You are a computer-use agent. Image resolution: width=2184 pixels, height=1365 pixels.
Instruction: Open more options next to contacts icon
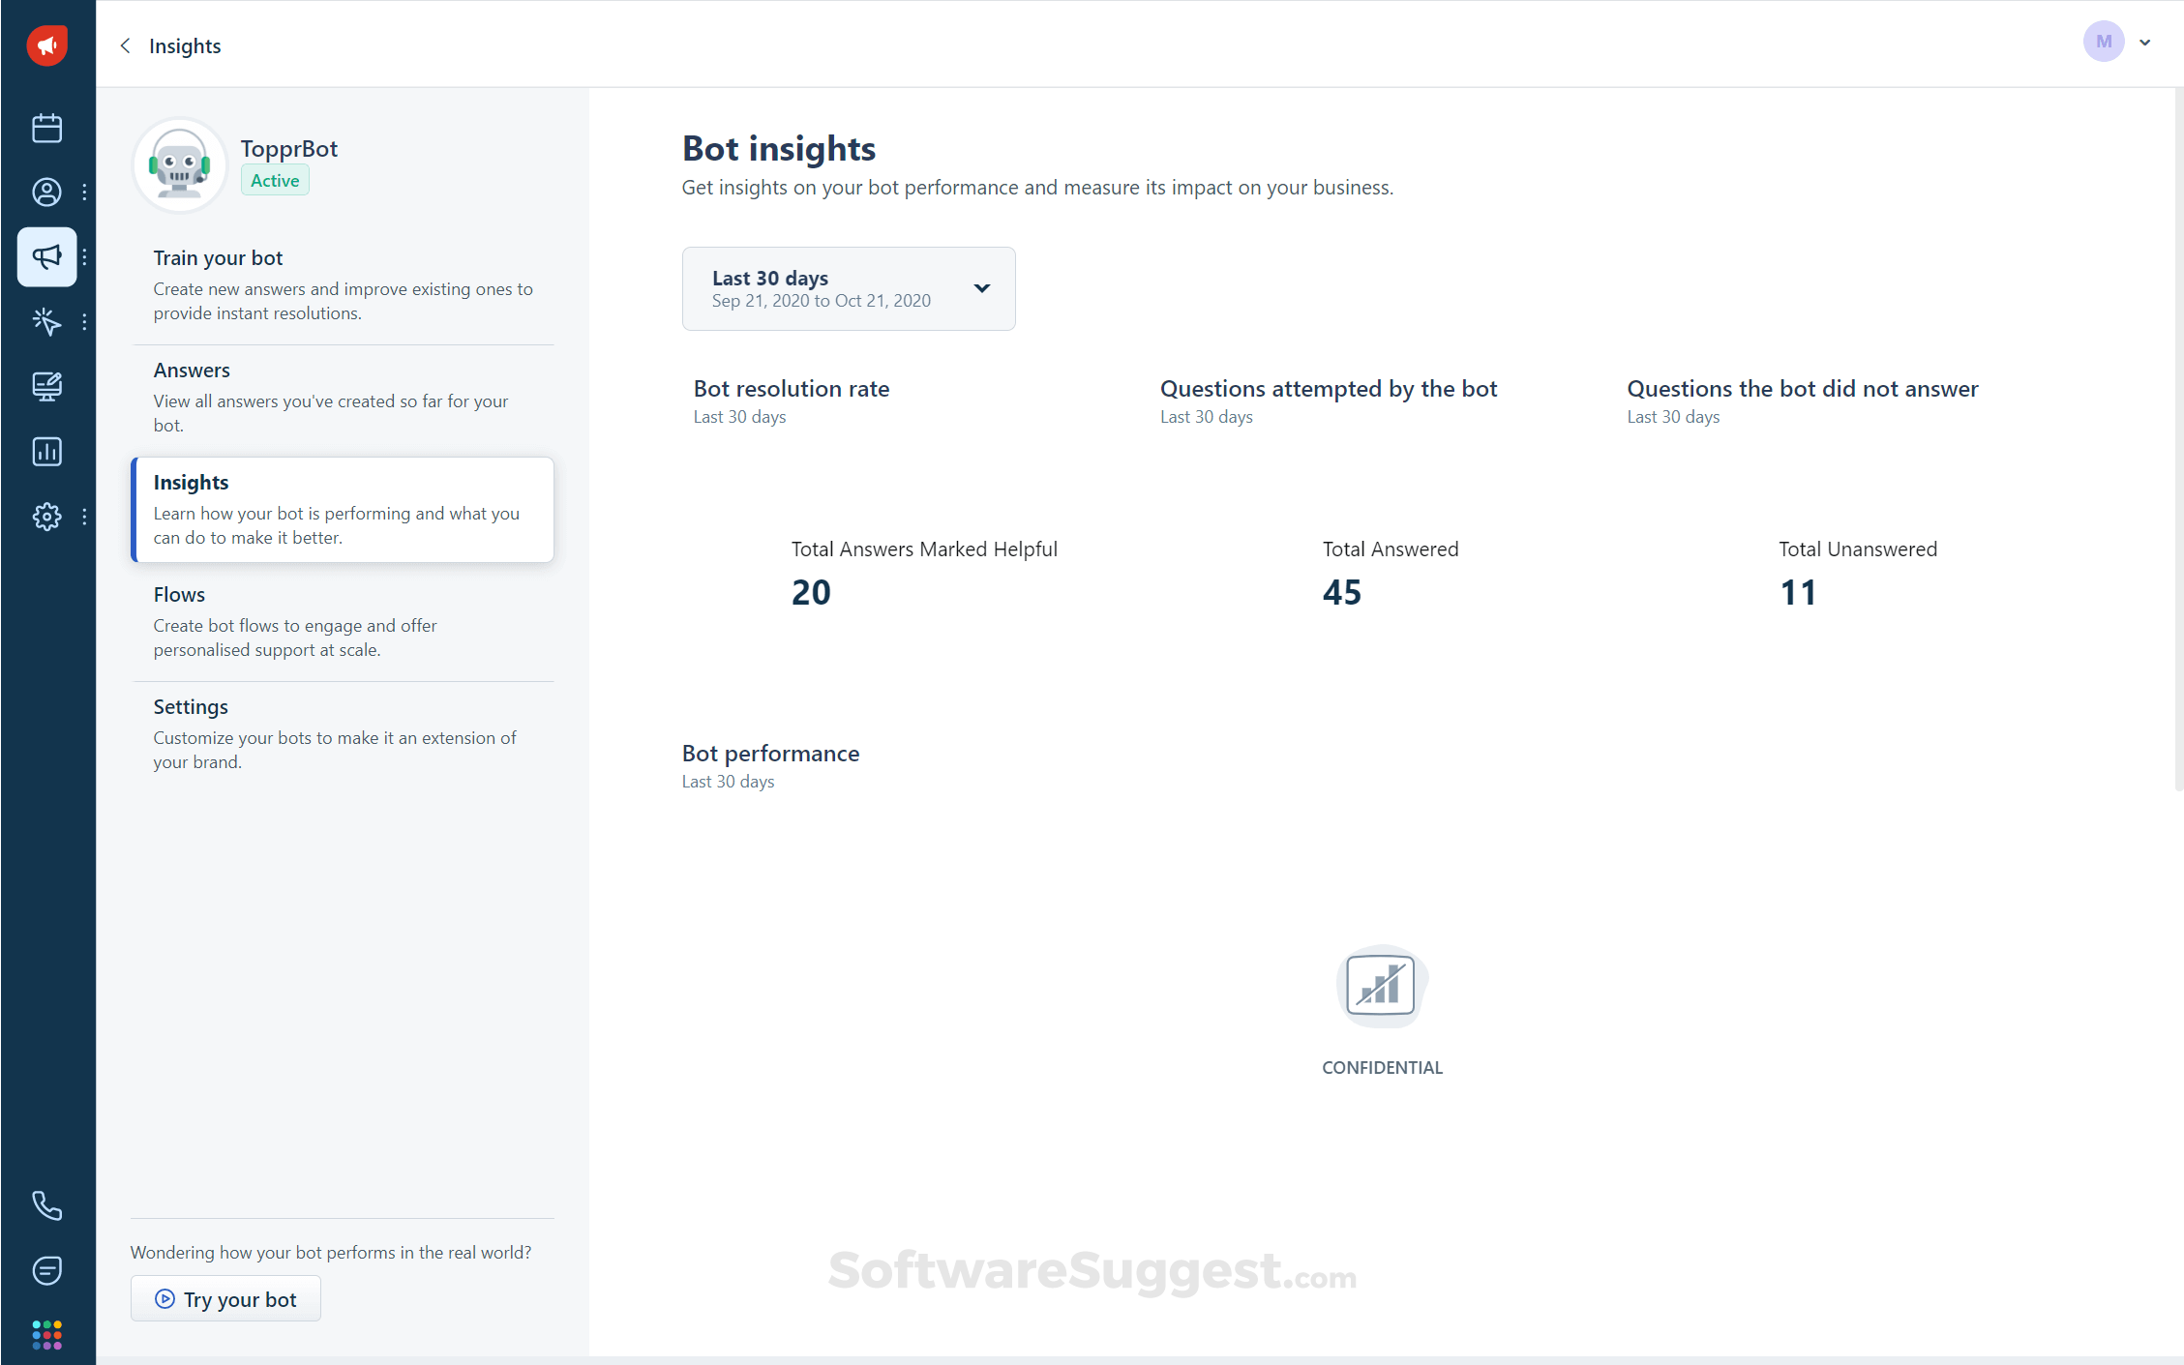[84, 193]
